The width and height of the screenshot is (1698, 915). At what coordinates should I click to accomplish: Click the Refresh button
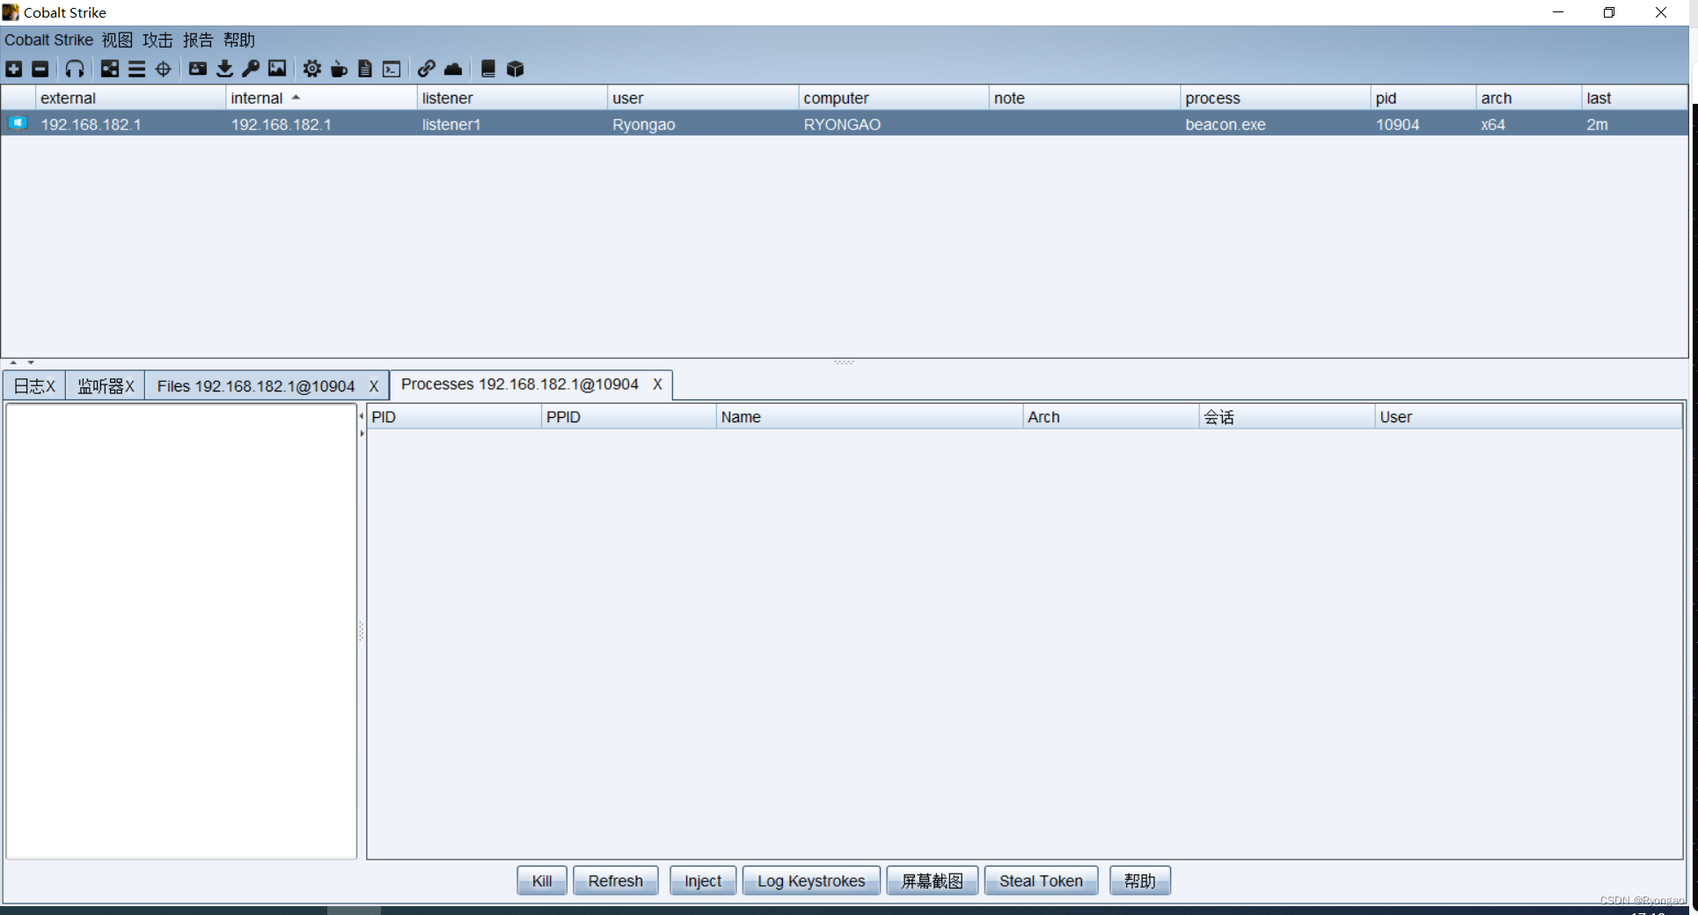point(616,881)
